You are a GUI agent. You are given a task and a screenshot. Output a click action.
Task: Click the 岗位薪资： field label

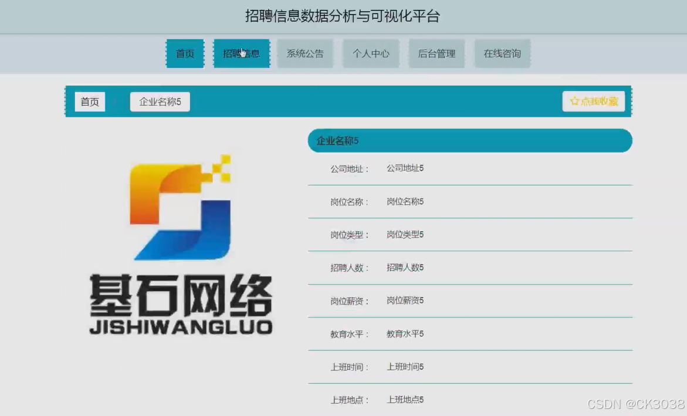tap(350, 302)
